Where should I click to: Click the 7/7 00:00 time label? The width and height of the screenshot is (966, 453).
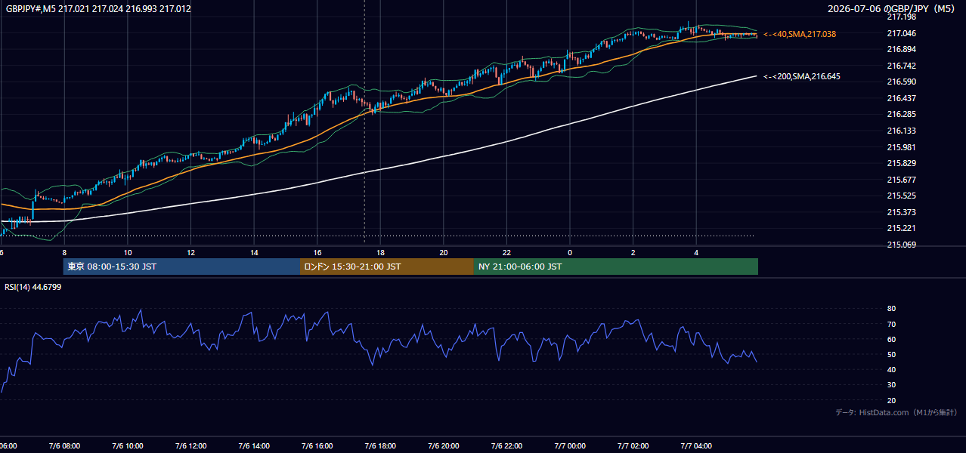(x=570, y=446)
